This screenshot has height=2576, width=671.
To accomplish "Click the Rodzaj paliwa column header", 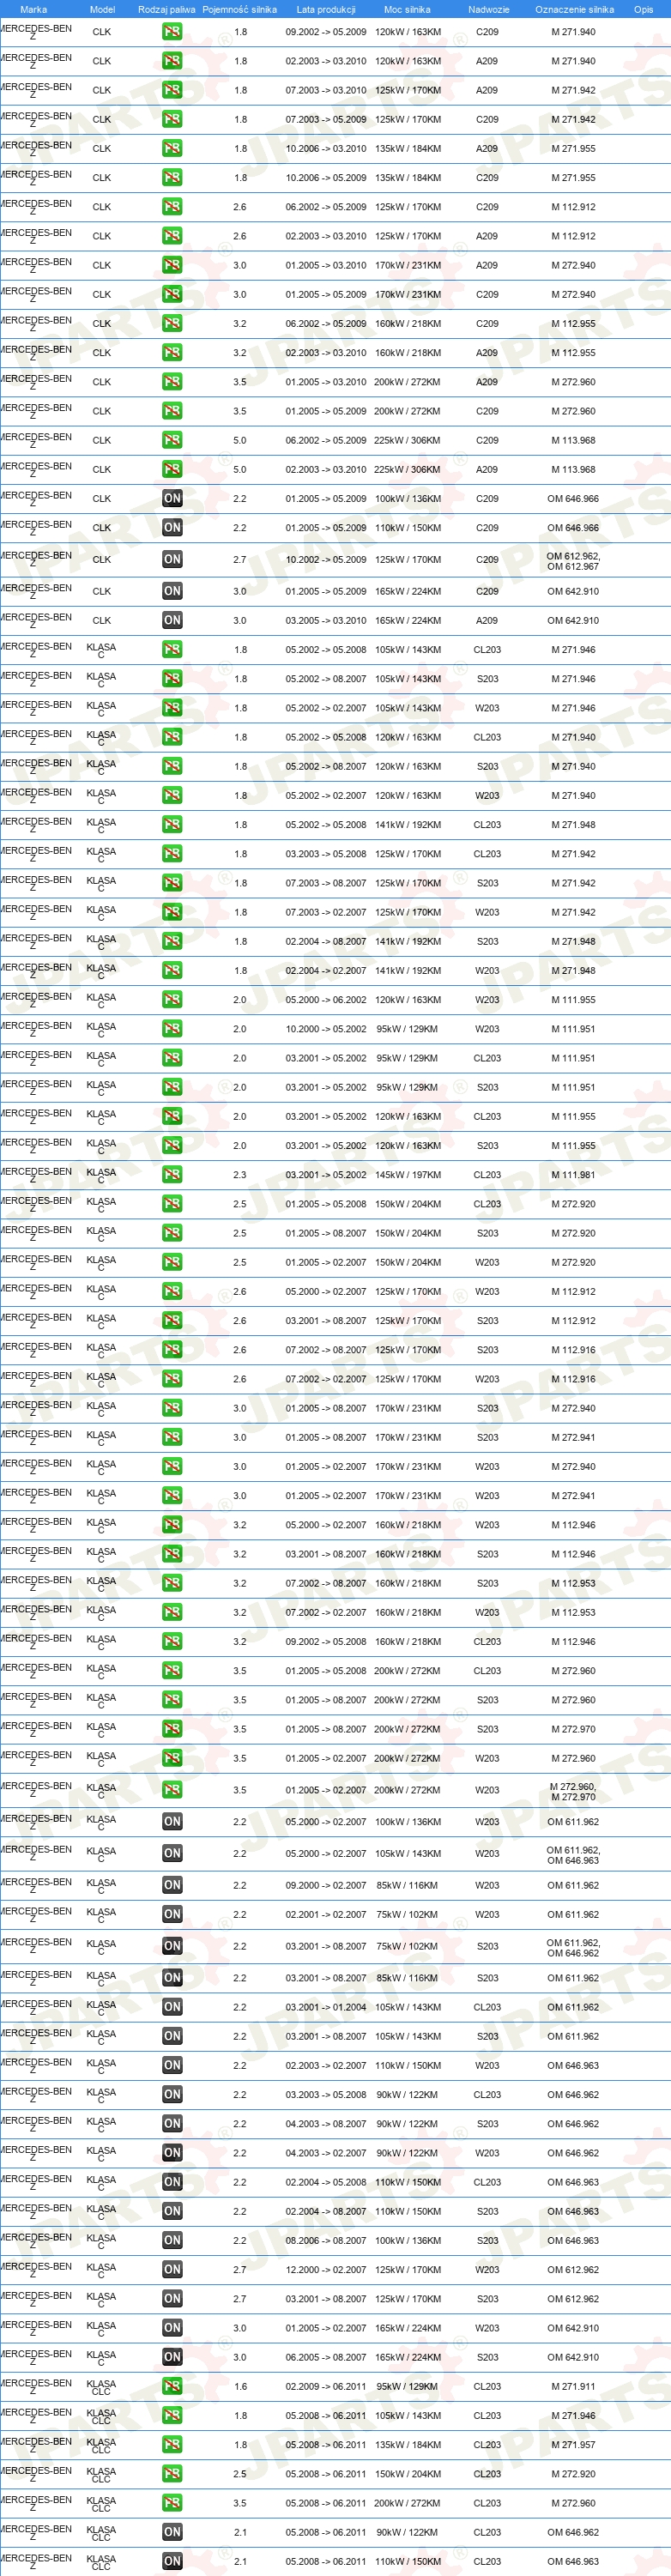I will (167, 9).
